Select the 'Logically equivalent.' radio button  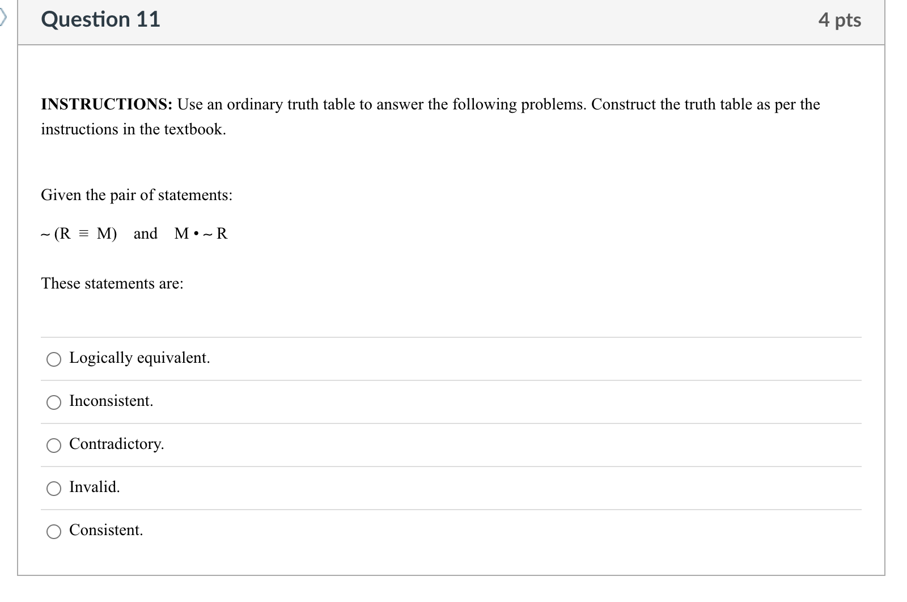click(x=54, y=359)
